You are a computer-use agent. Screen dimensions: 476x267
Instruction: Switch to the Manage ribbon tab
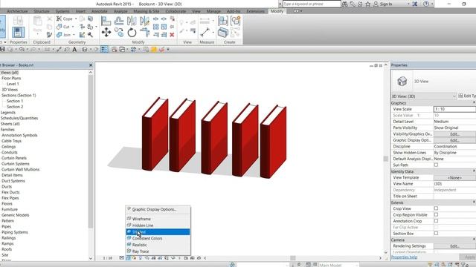(213, 11)
